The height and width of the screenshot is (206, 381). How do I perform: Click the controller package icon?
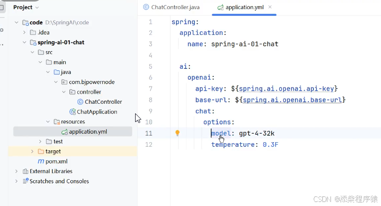pos(72,92)
